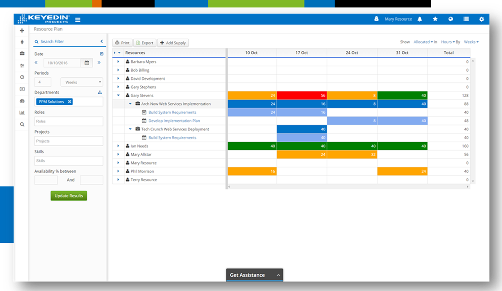Click the Projects filter input field
This screenshot has width=502, height=291.
pos(69,141)
